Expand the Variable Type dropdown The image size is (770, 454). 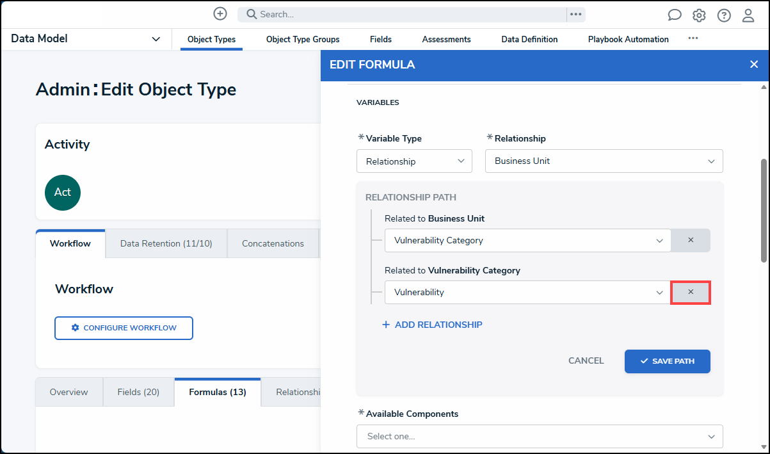pos(414,161)
